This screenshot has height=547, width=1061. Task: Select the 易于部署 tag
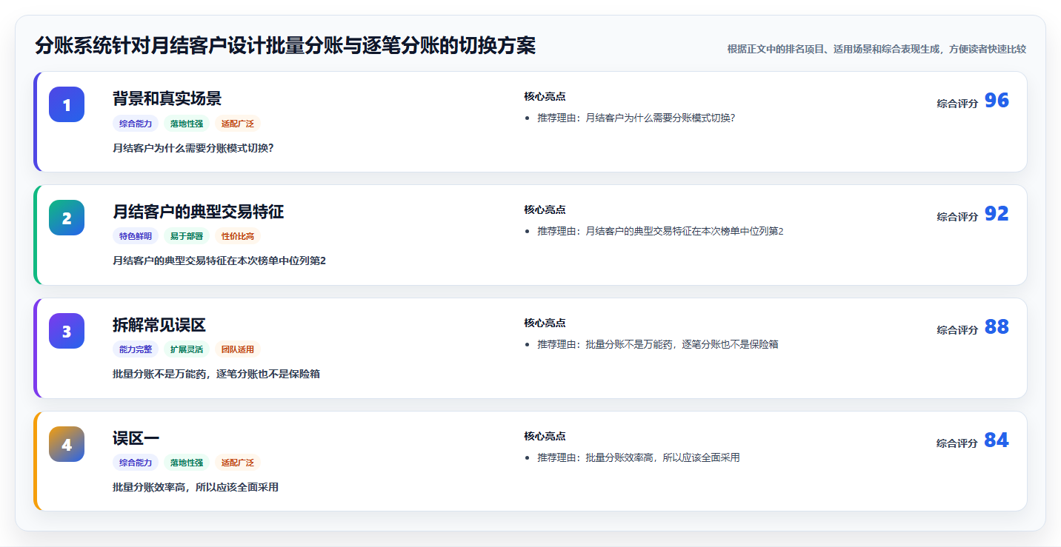pos(187,236)
